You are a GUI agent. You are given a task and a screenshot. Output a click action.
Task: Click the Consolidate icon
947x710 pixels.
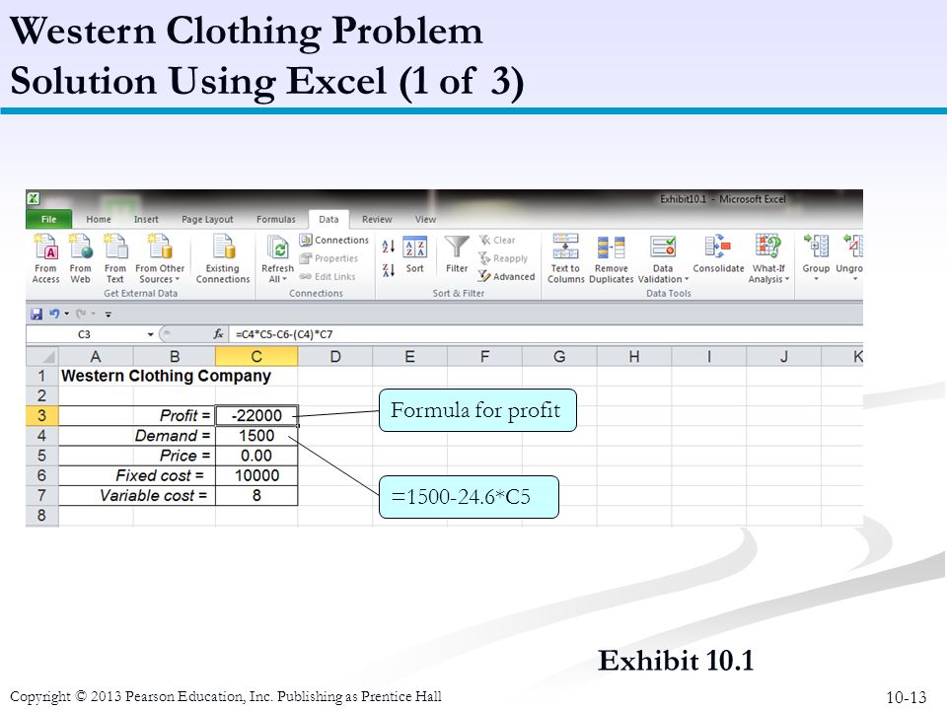718,247
